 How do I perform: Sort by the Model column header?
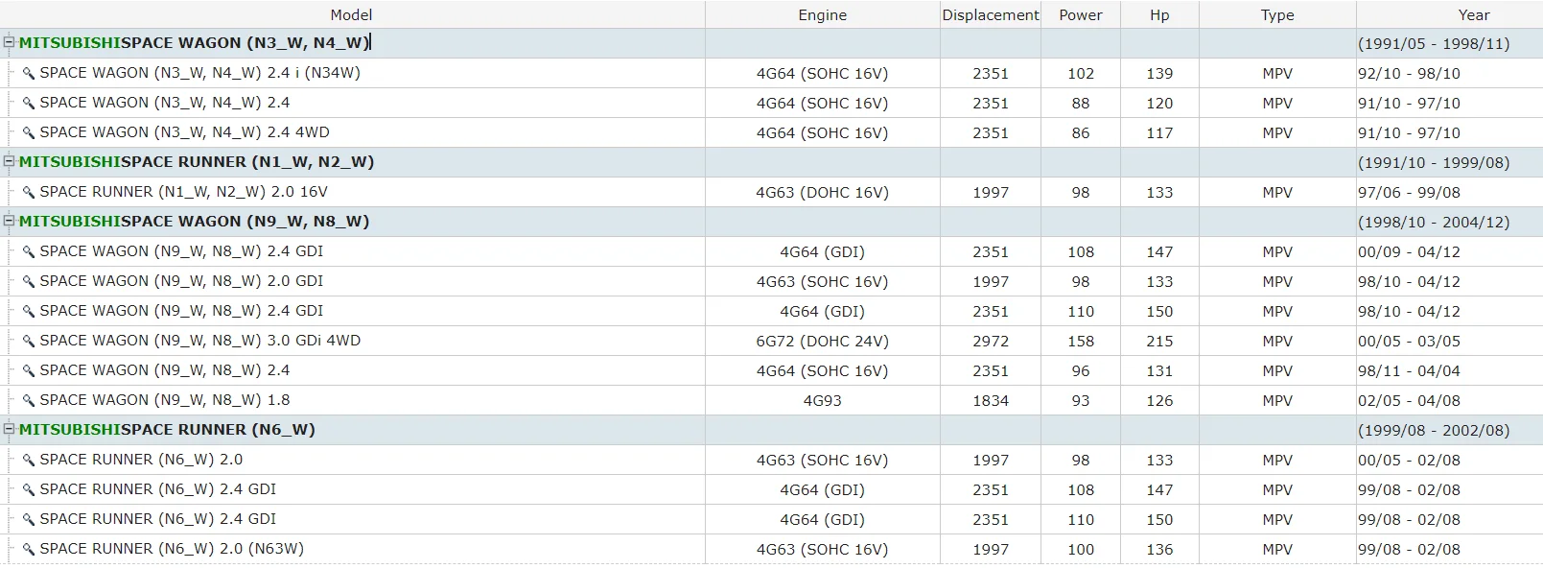coord(352,14)
